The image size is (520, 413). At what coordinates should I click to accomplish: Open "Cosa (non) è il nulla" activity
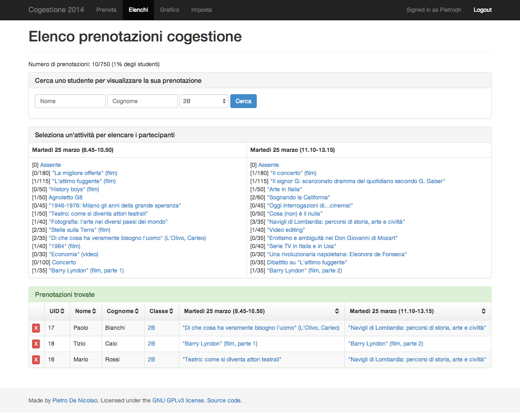295,214
